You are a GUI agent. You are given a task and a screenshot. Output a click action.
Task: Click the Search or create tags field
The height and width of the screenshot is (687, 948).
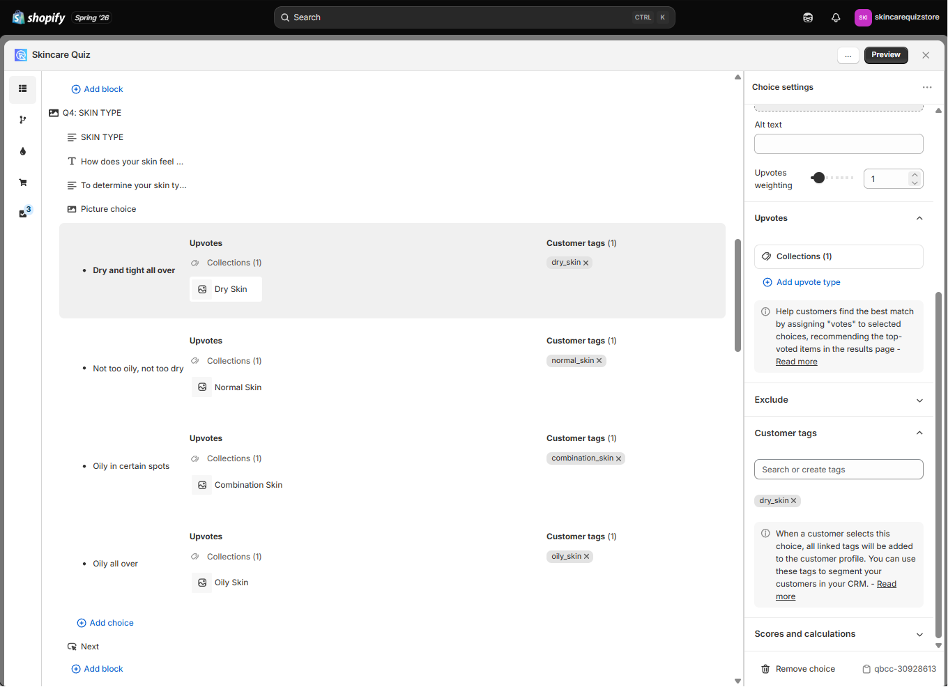tap(839, 470)
